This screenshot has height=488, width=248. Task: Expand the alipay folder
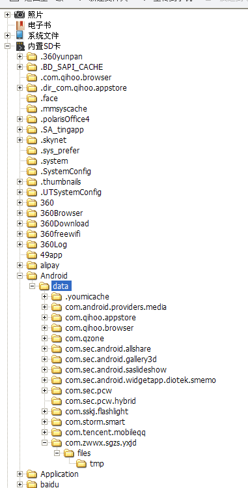pos(20,265)
